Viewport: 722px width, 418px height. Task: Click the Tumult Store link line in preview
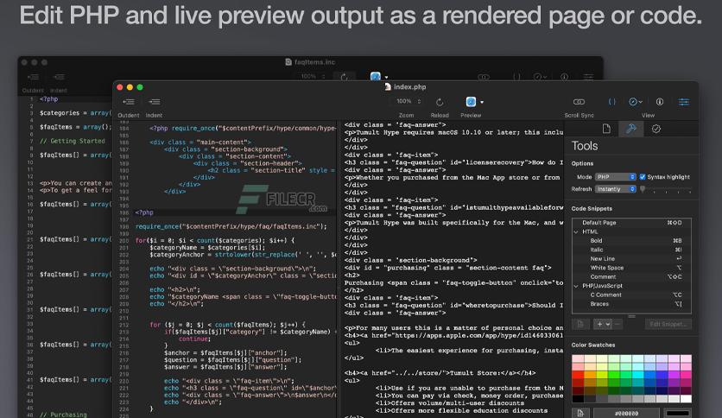click(440, 373)
